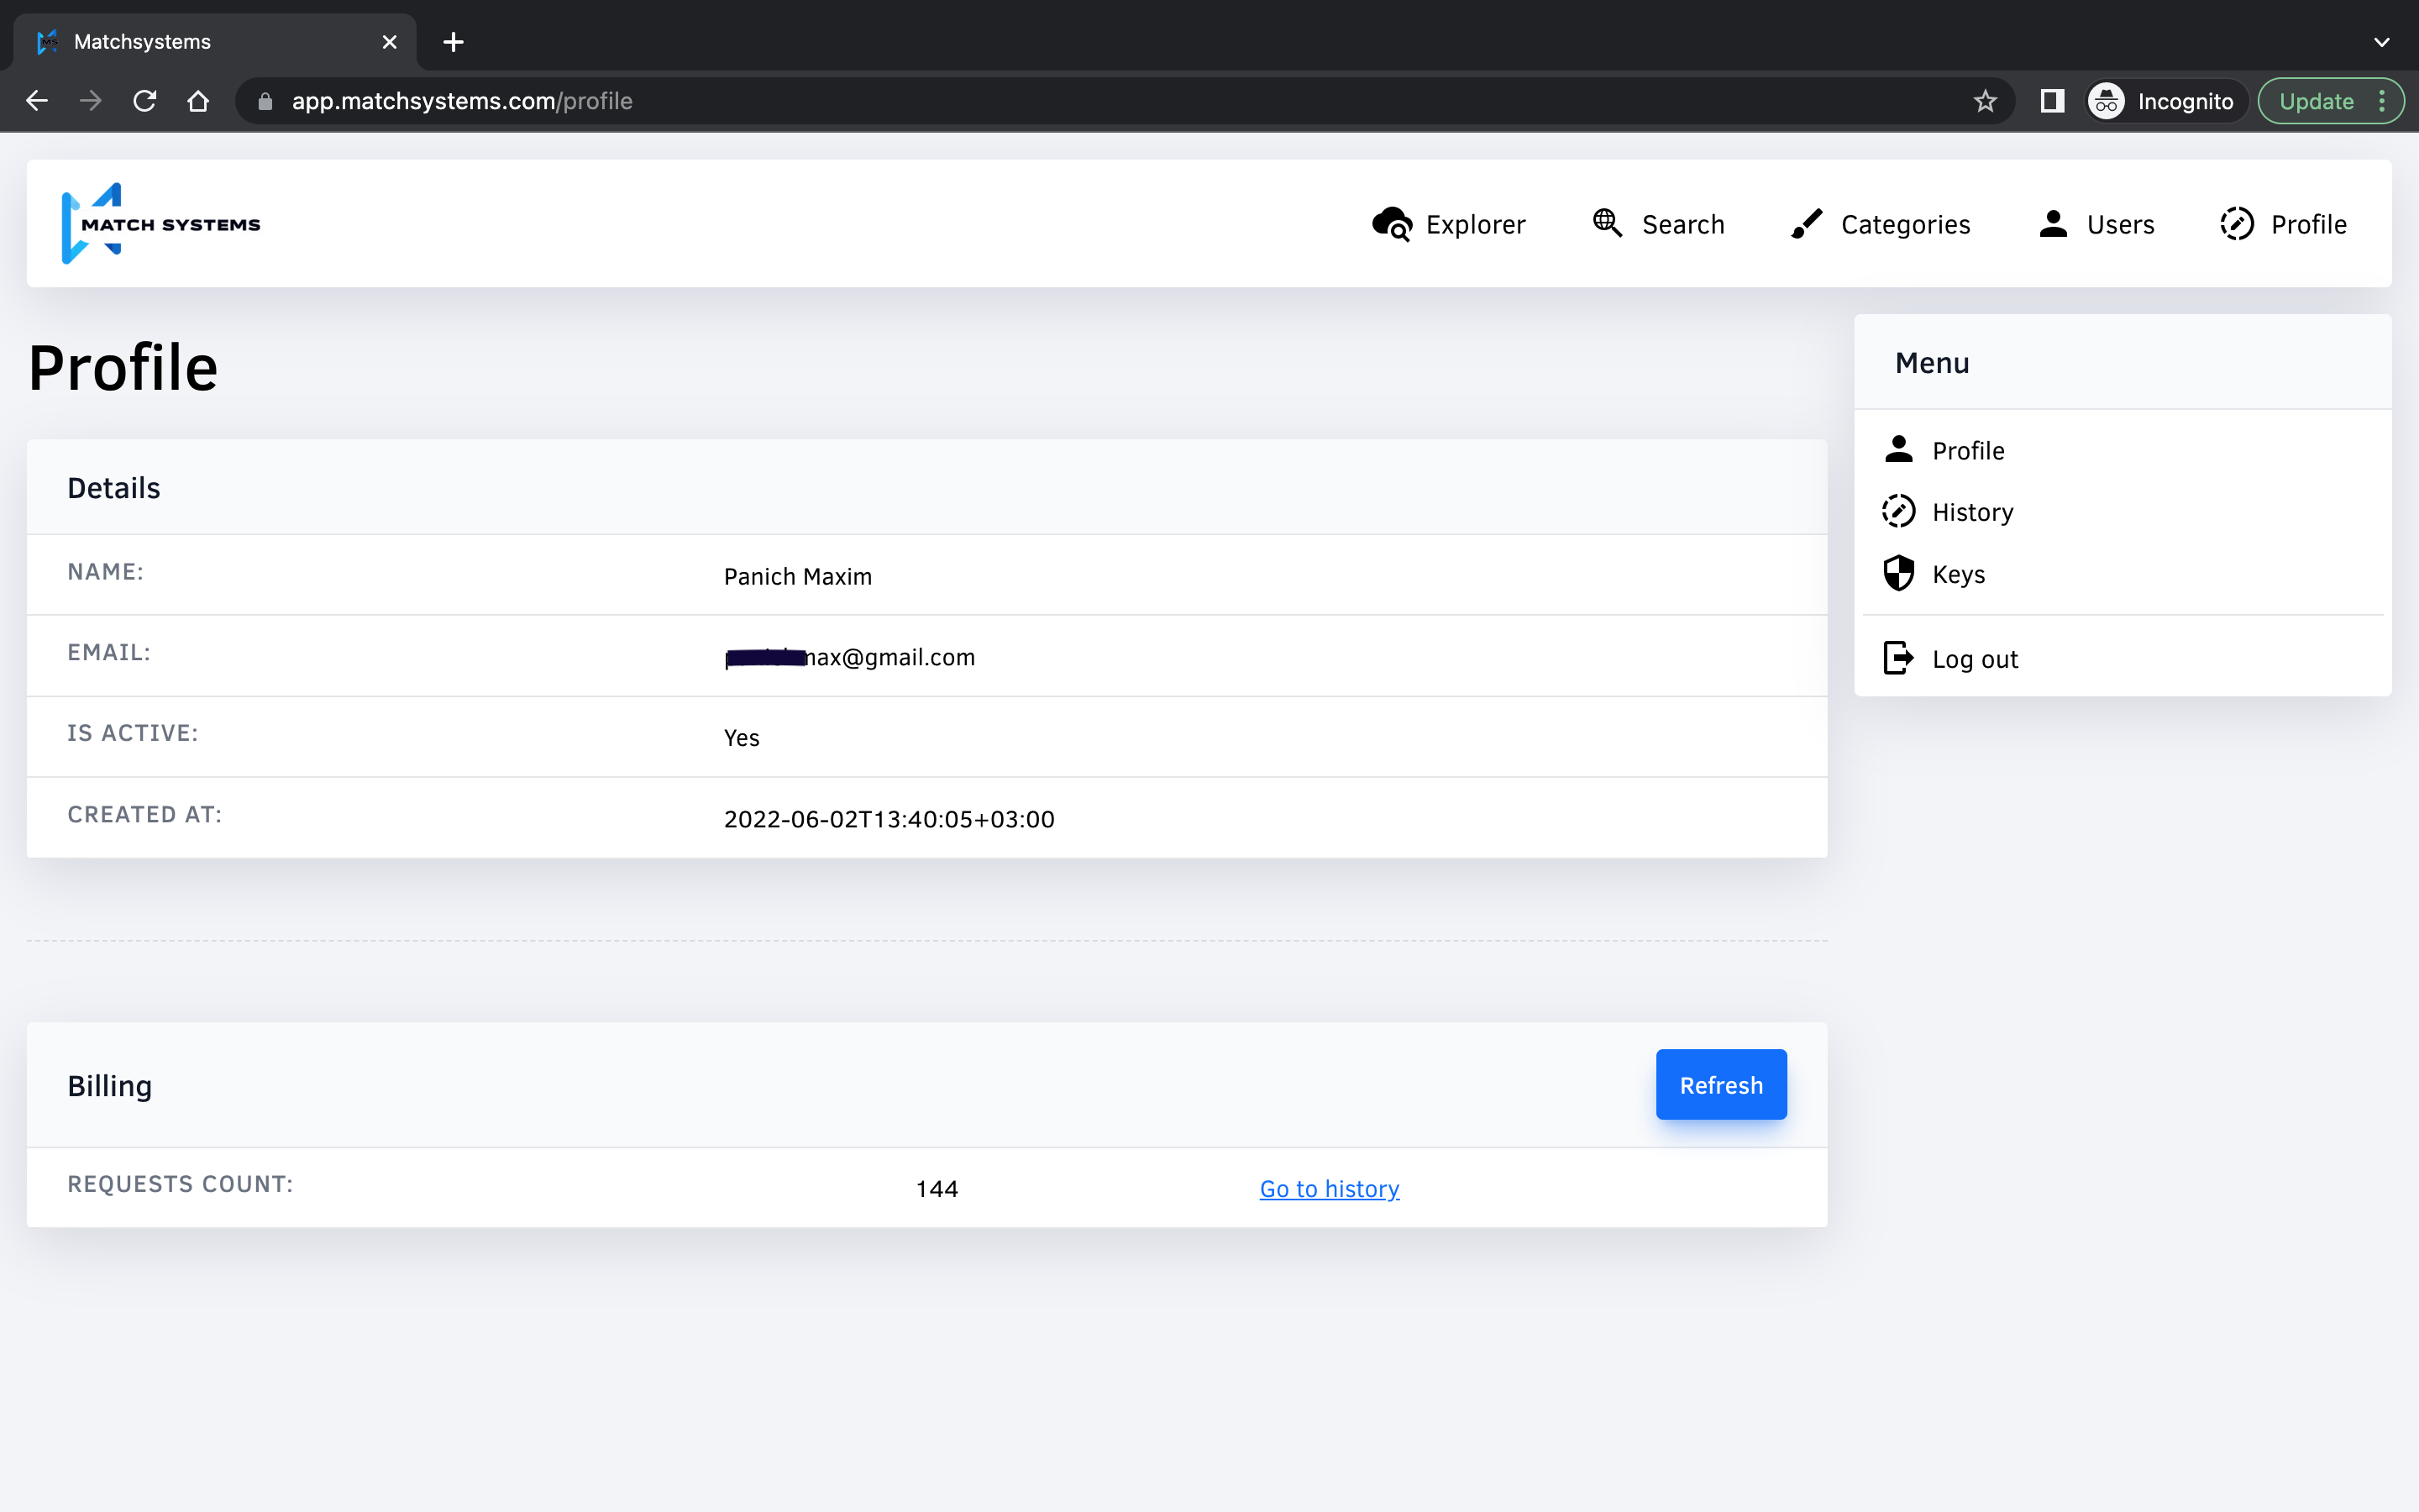Open History from the side Menu
The image size is (2419, 1512).
(x=1971, y=512)
